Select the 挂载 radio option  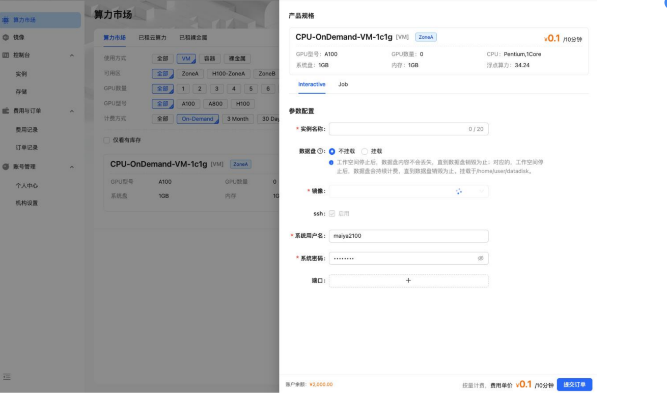(x=365, y=151)
